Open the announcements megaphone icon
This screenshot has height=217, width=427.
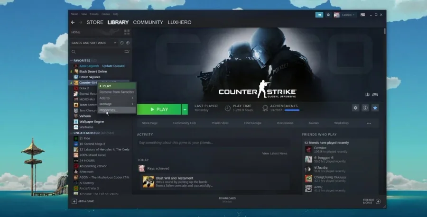(x=319, y=15)
